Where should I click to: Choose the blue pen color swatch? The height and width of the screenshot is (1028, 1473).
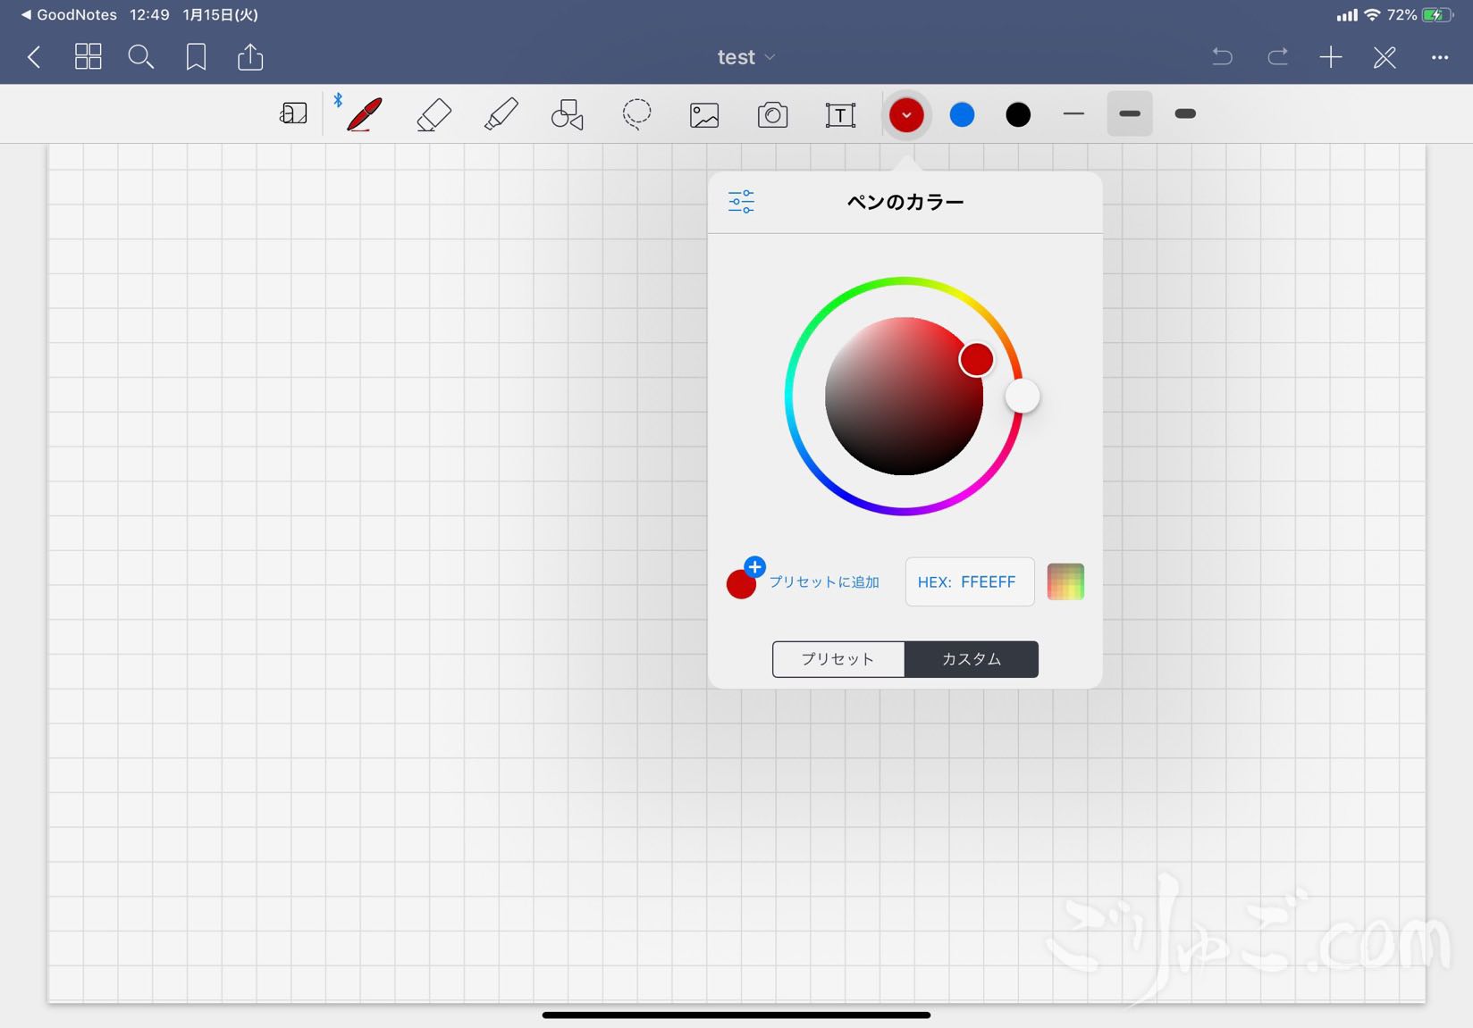(962, 115)
